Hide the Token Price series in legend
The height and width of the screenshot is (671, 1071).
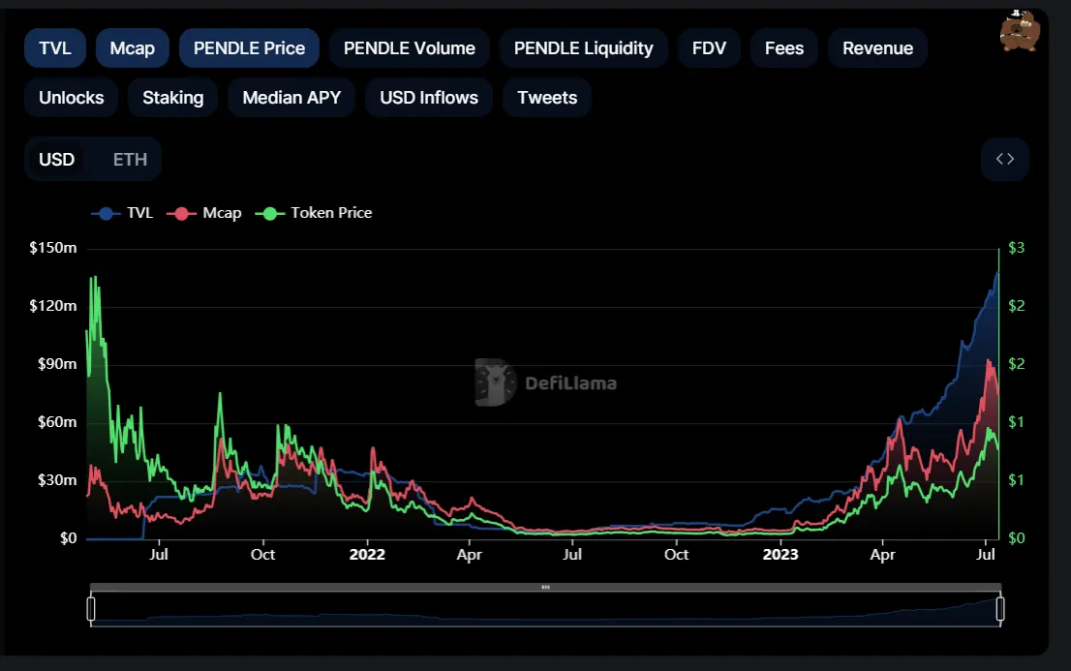[314, 213]
